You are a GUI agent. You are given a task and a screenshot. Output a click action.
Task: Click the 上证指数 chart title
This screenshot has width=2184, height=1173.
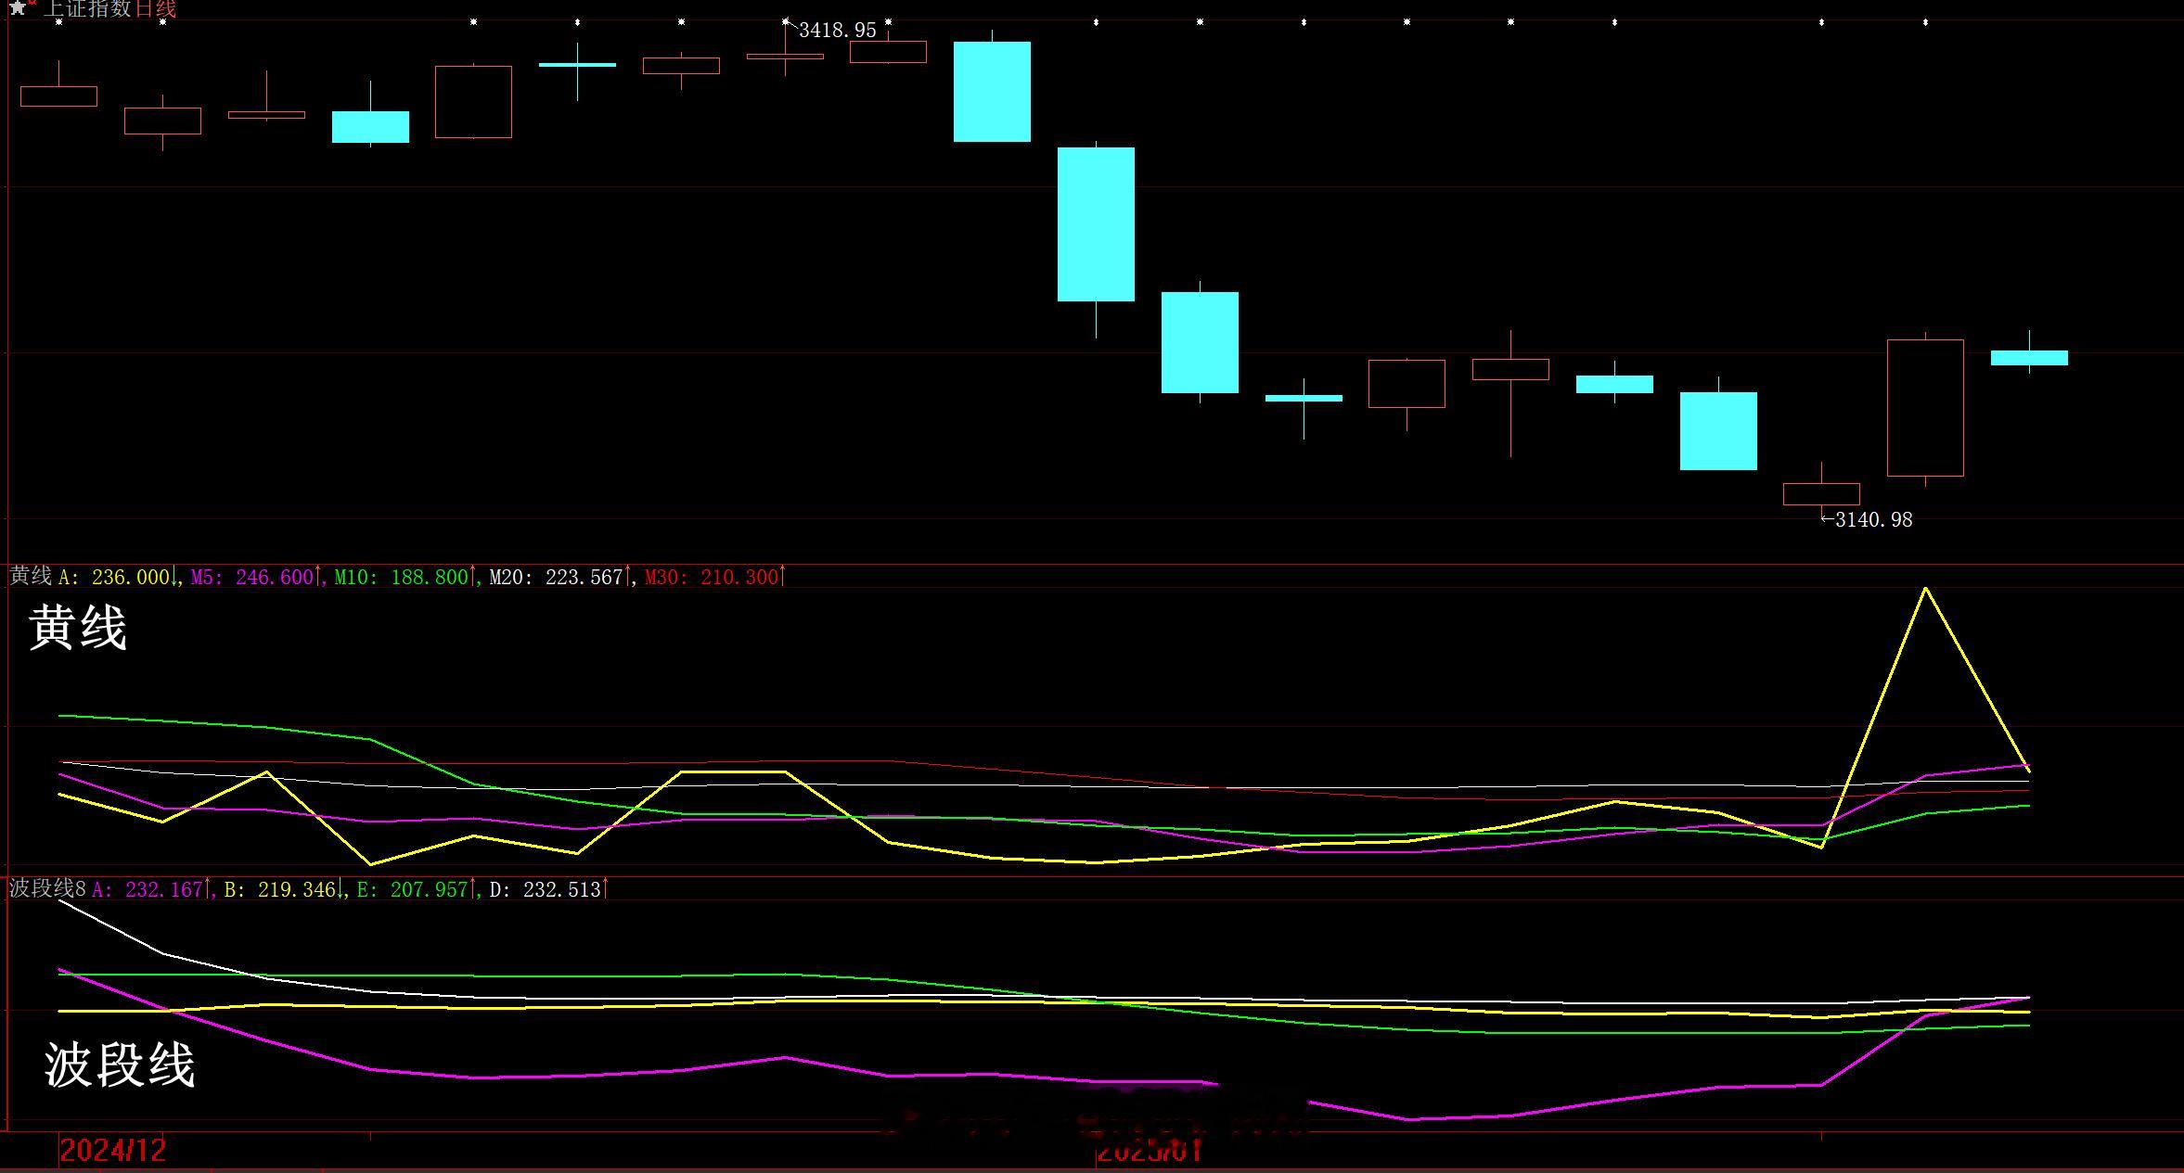click(88, 9)
